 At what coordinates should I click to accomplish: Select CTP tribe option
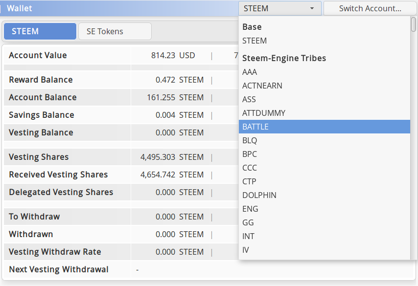point(324,181)
